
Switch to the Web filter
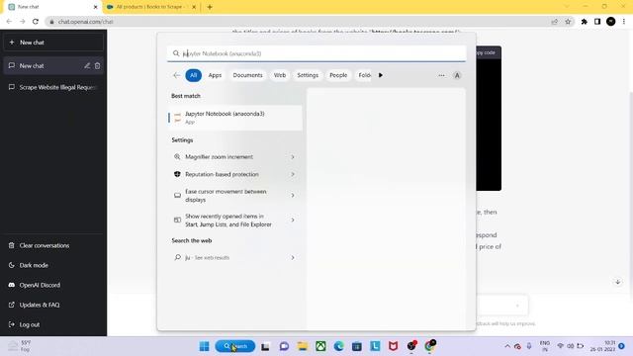(279, 75)
